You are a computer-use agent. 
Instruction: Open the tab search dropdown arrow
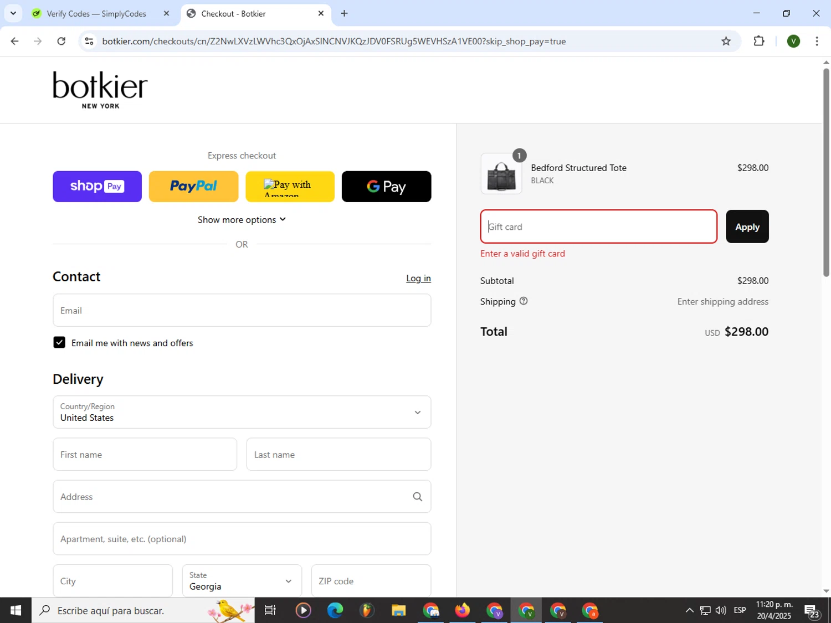pyautogui.click(x=13, y=13)
